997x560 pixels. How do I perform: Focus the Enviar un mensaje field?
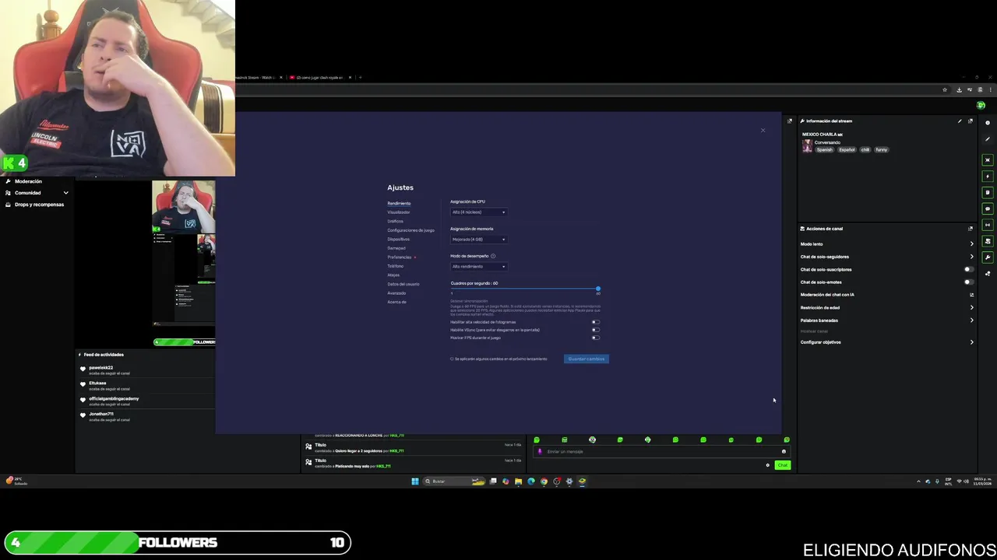661,451
